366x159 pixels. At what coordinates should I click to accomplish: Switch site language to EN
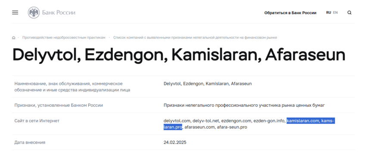click(335, 12)
